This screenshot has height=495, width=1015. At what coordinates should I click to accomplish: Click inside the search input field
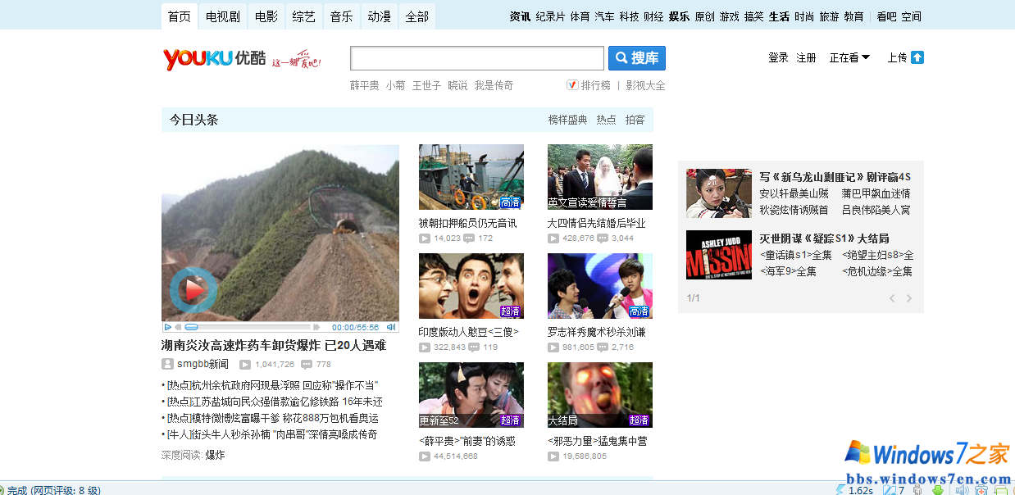click(476, 58)
